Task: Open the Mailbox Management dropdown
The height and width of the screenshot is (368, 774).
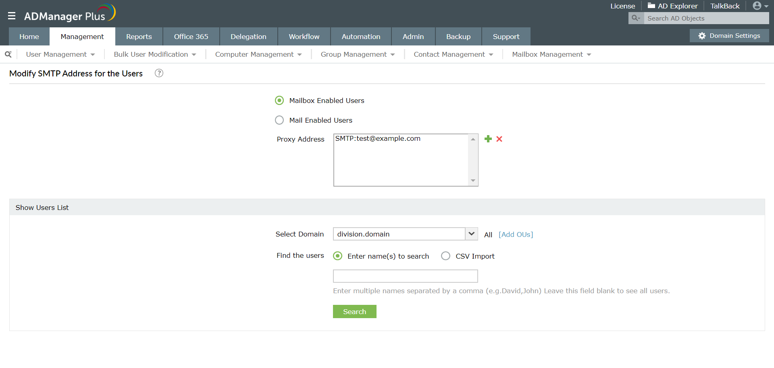Action: coord(551,54)
